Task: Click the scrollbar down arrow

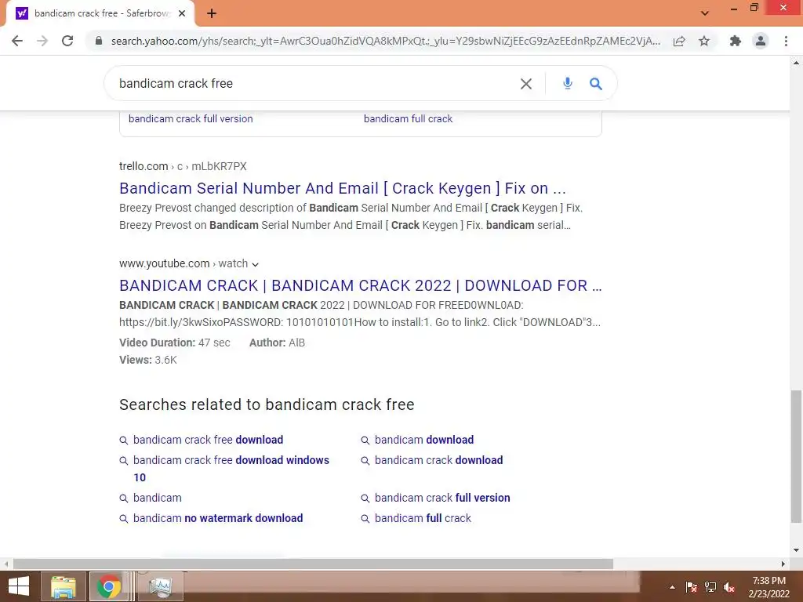Action: coord(796,549)
